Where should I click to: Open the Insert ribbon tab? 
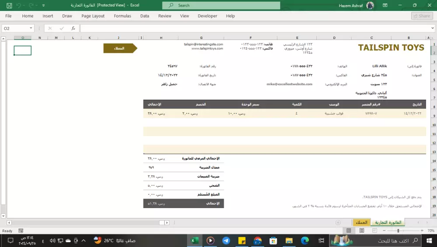tap(48, 16)
